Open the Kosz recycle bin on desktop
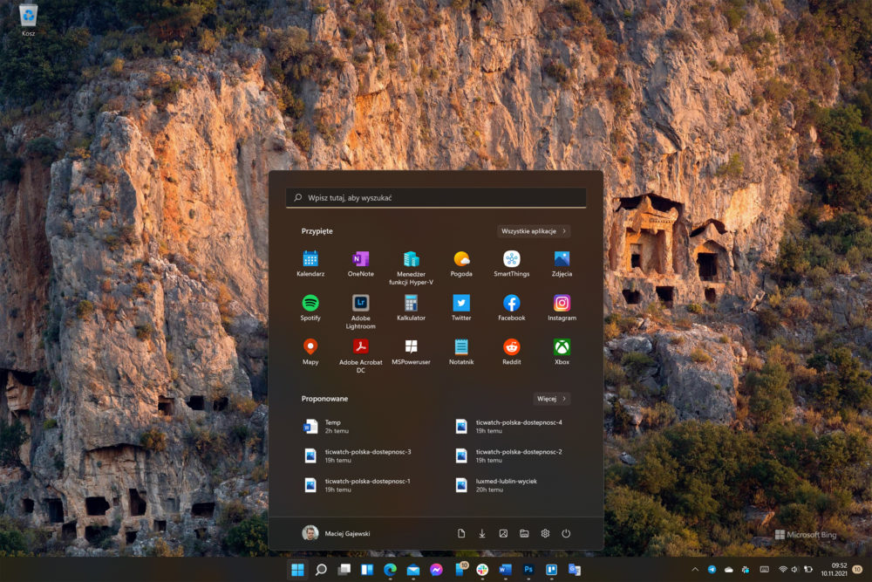The height and width of the screenshot is (582, 872). coord(29,20)
